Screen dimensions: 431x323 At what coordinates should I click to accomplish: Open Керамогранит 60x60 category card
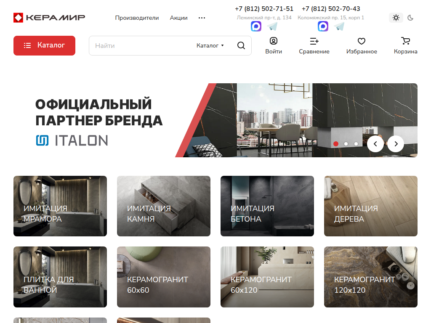point(164,277)
